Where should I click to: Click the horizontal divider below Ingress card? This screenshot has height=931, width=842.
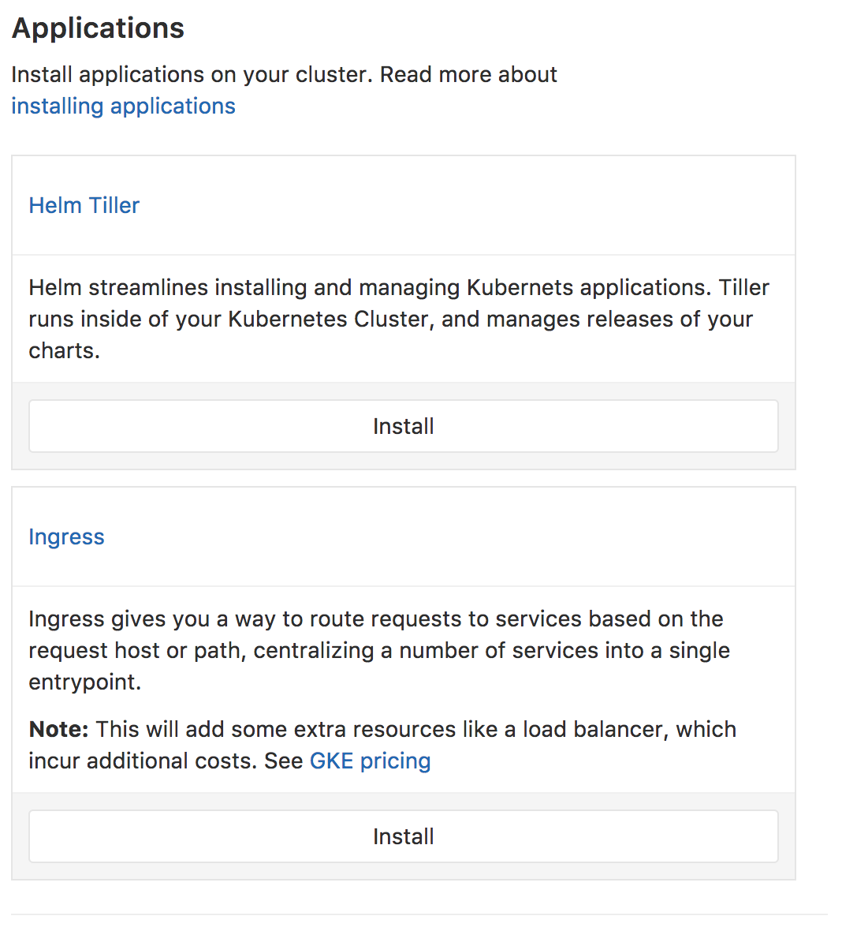click(418, 914)
